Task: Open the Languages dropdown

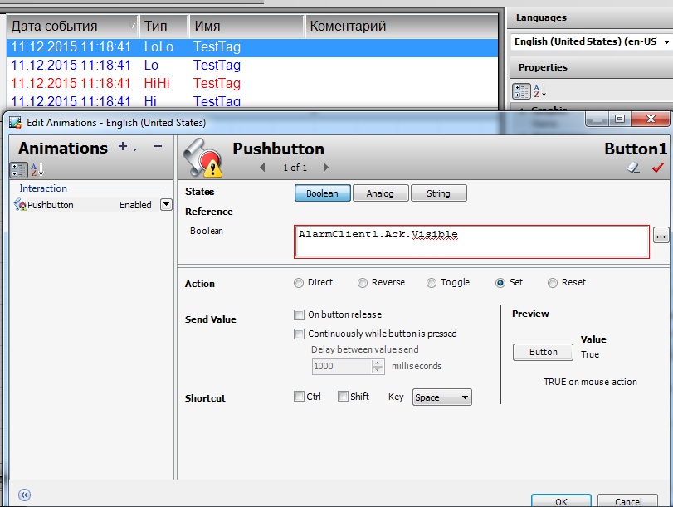Action: pos(590,41)
